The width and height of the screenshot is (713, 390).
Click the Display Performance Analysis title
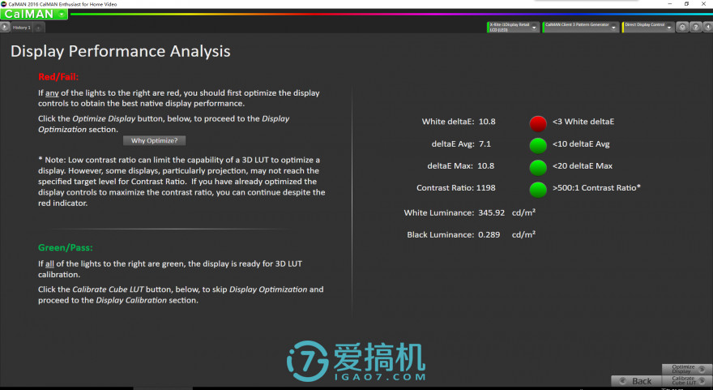(x=121, y=51)
